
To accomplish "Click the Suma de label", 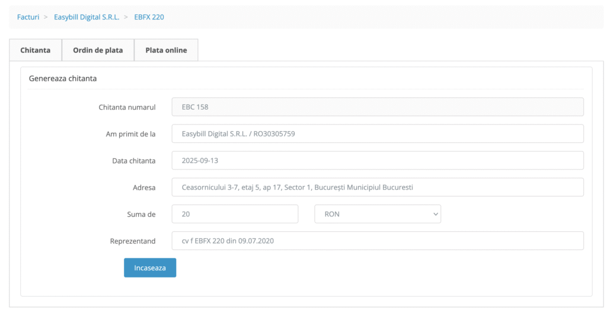I will pos(141,215).
